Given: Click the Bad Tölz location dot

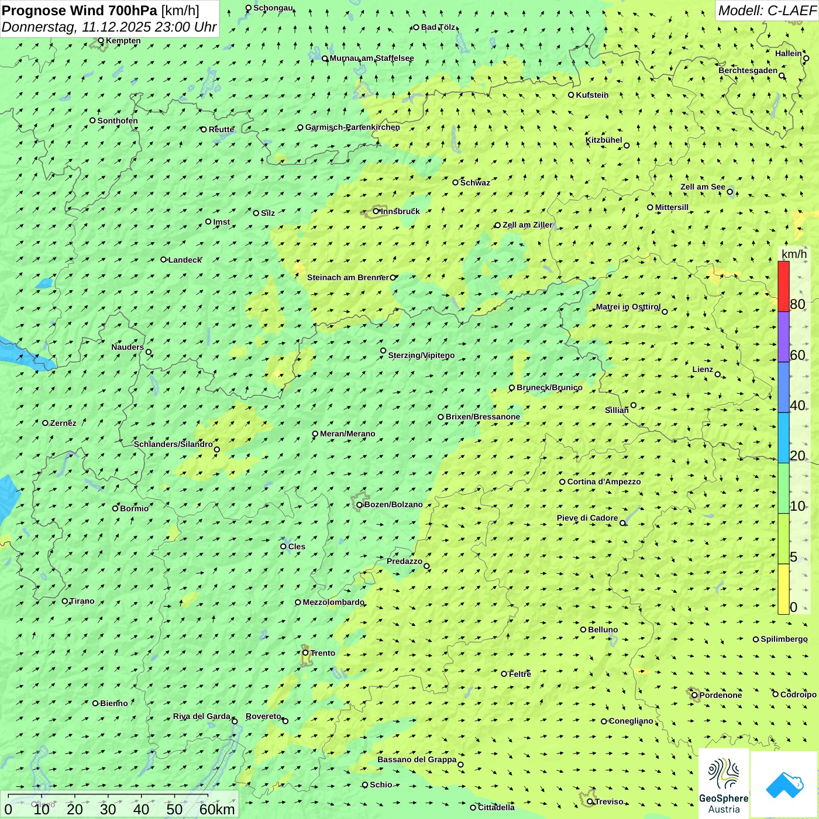Looking at the screenshot, I should 417,27.
